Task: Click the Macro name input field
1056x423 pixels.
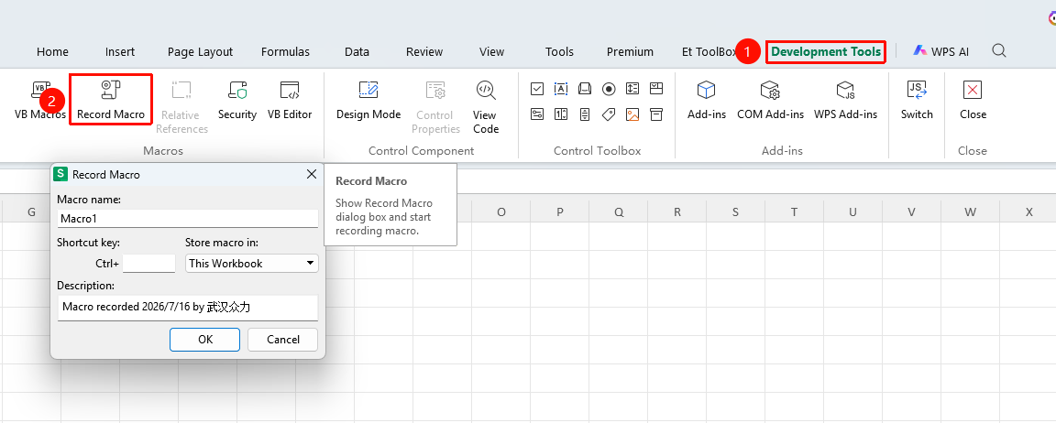Action: tap(188, 219)
